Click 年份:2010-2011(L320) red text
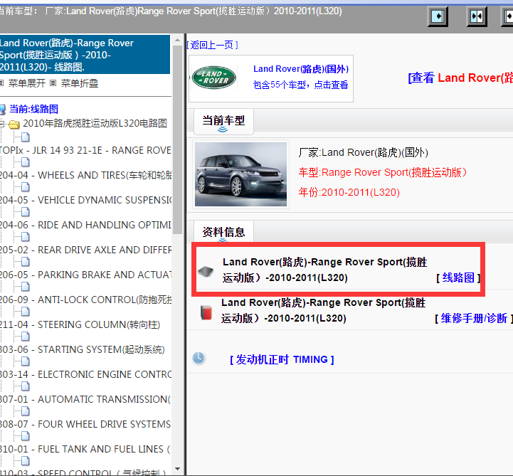 tap(349, 192)
